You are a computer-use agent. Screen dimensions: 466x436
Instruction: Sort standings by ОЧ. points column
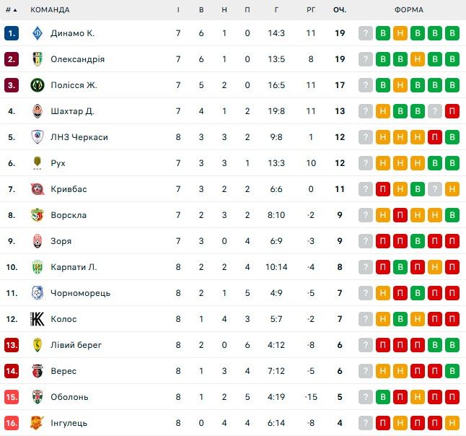point(340,10)
